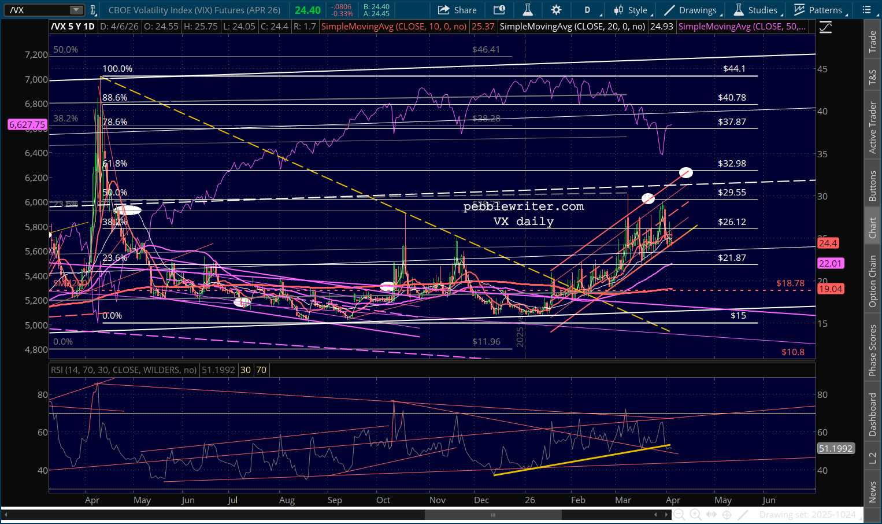Zoom in using the magnifier plus icon
The image size is (882, 524).
point(695,514)
